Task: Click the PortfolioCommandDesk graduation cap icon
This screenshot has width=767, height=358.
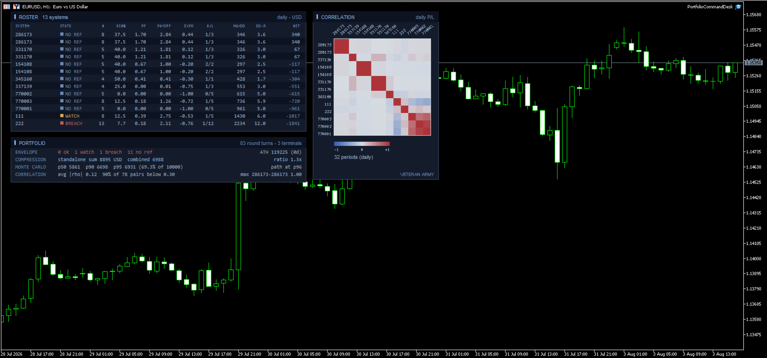Action: click(x=738, y=6)
